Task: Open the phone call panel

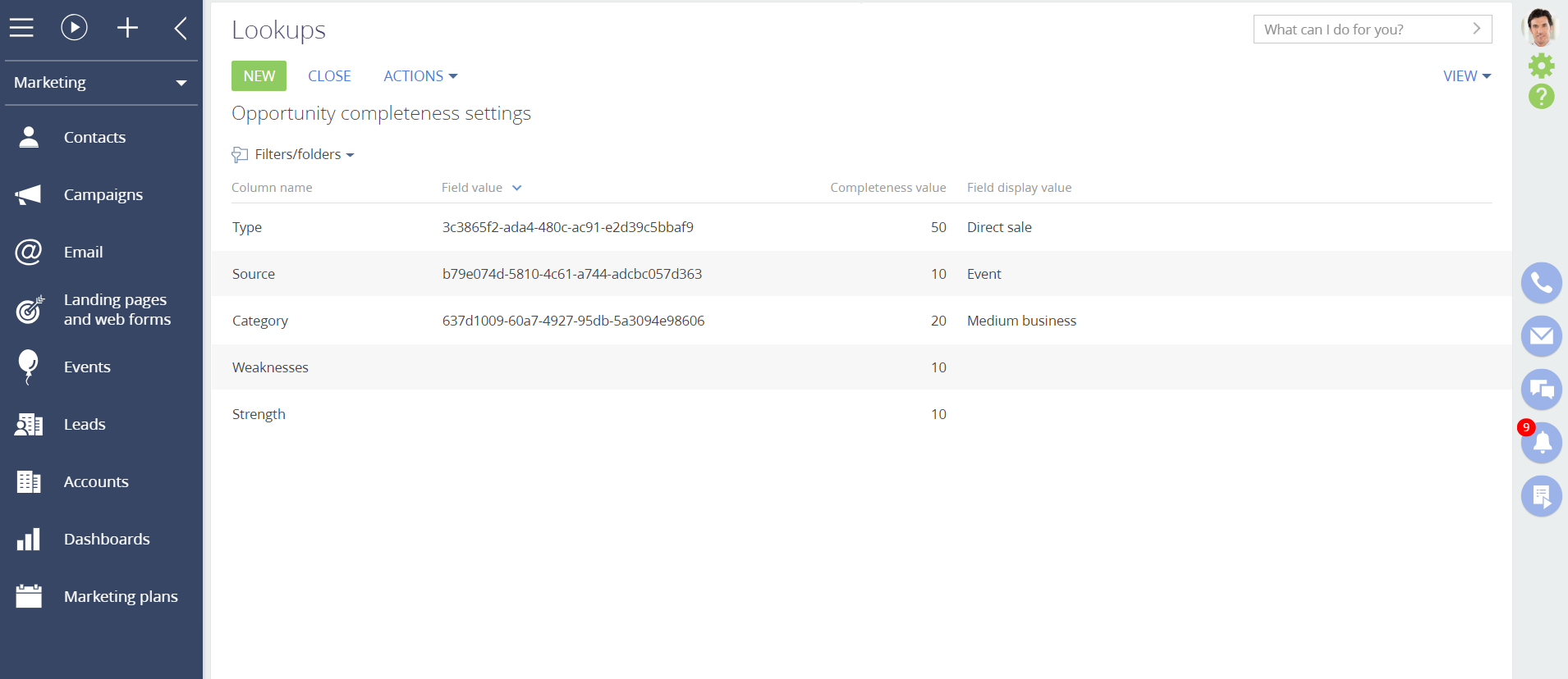Action: (1541, 283)
